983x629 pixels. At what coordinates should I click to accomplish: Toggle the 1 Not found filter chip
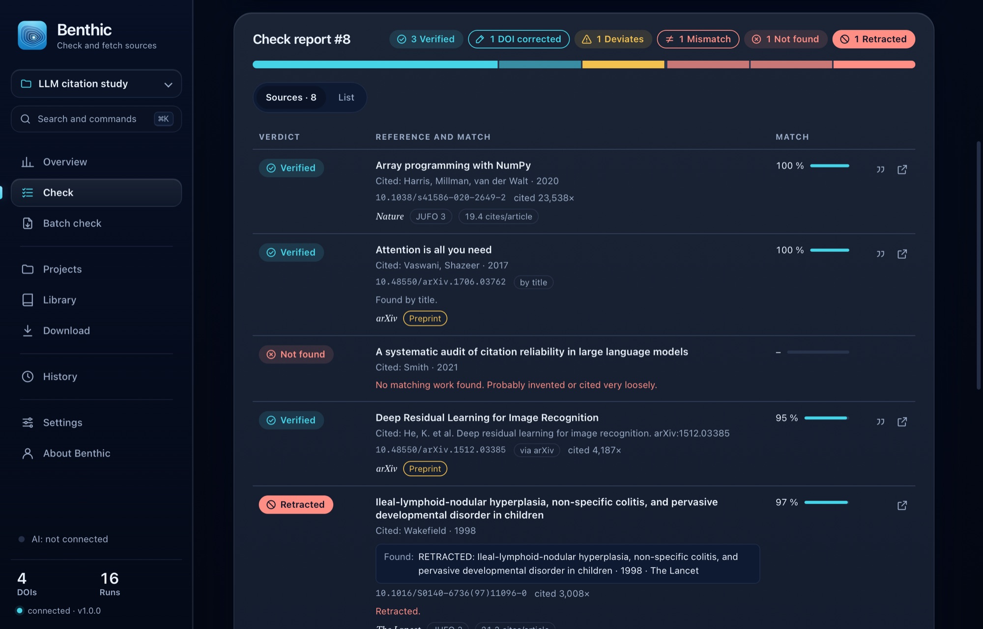(785, 39)
